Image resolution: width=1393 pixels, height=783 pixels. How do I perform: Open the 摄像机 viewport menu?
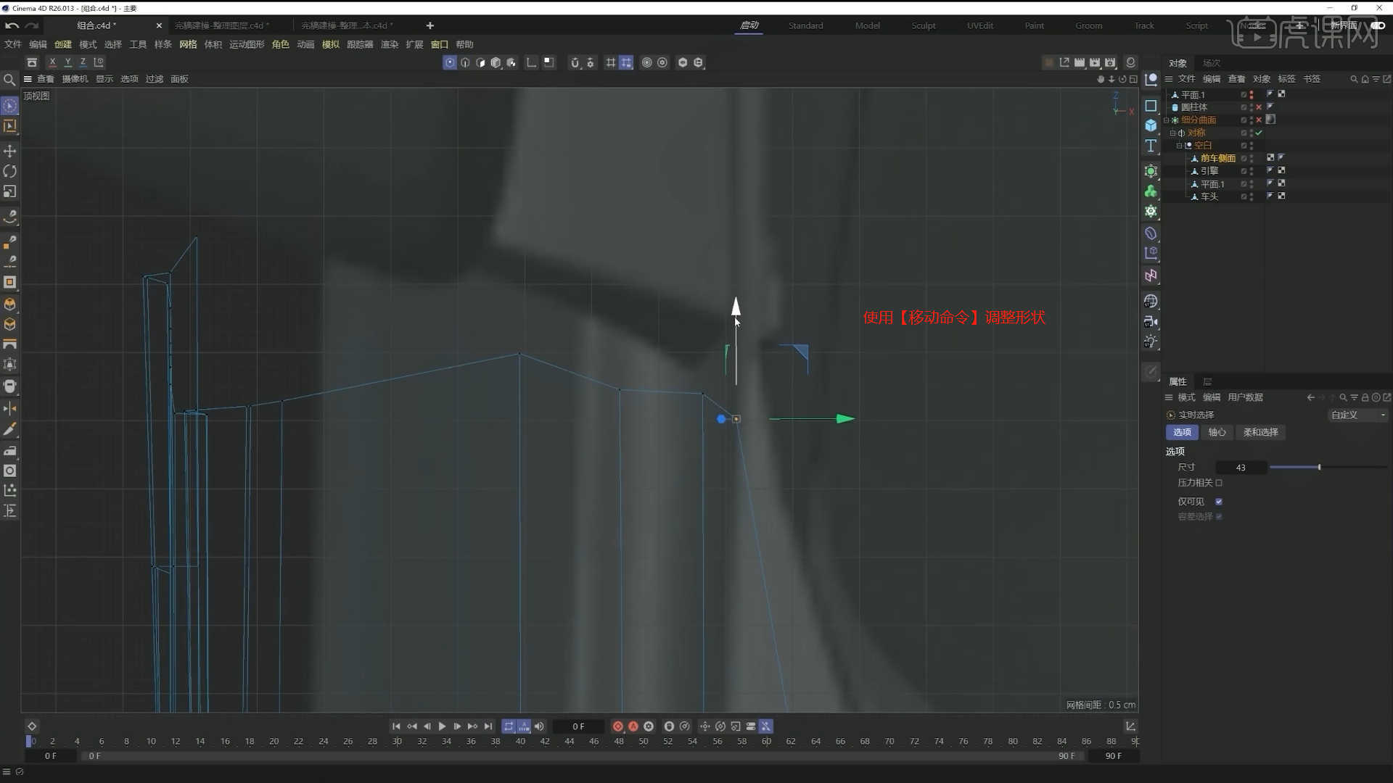click(x=75, y=79)
